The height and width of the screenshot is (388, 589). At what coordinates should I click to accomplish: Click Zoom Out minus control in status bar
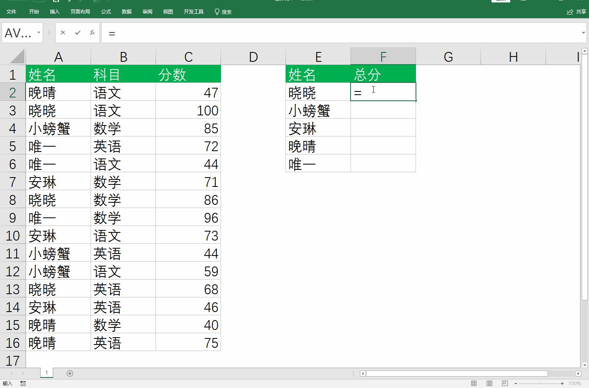click(x=515, y=383)
